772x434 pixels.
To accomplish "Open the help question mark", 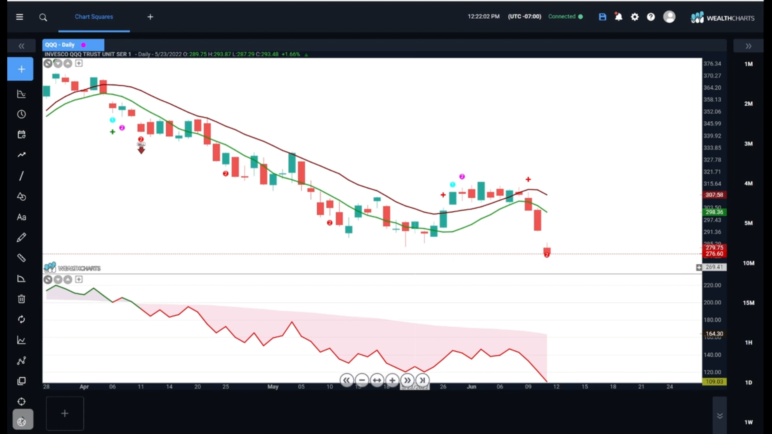I will (x=651, y=17).
